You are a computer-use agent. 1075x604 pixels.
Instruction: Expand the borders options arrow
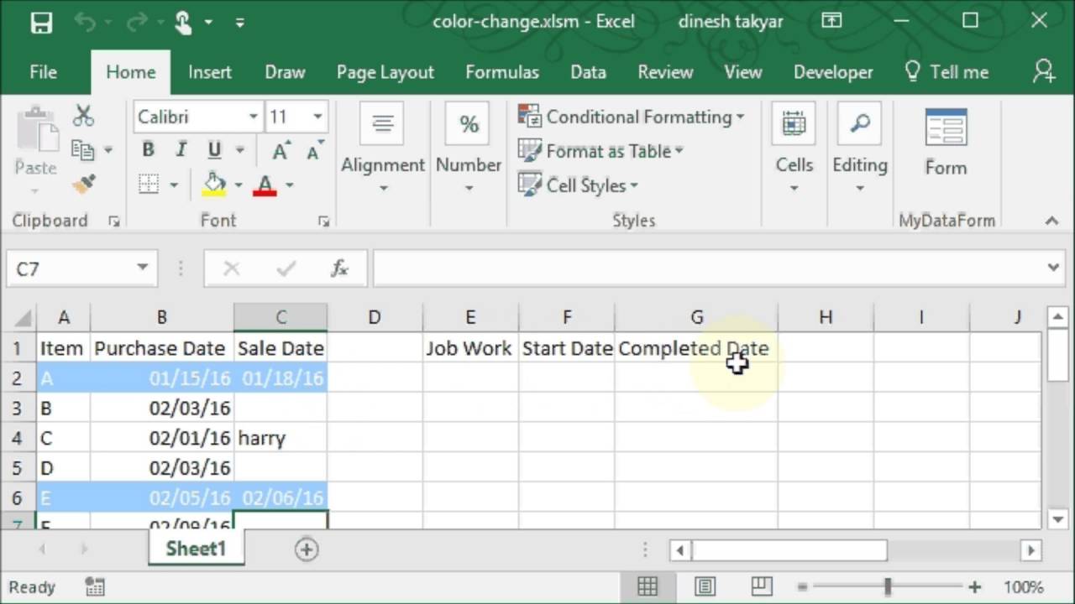tap(174, 185)
